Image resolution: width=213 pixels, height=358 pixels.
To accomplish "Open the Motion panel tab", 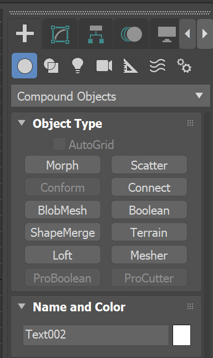I will point(131,34).
